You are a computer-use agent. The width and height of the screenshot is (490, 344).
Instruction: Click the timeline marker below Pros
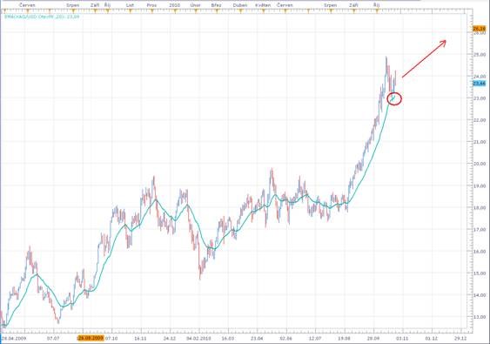pos(152,11)
